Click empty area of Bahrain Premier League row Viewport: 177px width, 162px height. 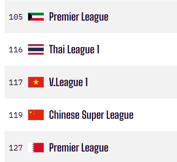pos(142,147)
